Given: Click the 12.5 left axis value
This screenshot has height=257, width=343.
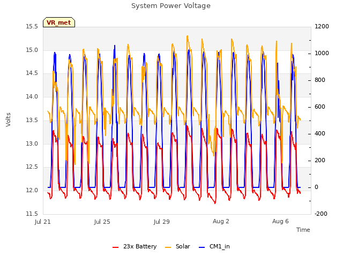Looking at the screenshot, I should (x=32, y=167).
